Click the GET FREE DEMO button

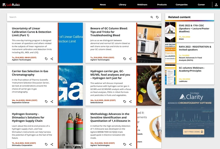(193, 132)
